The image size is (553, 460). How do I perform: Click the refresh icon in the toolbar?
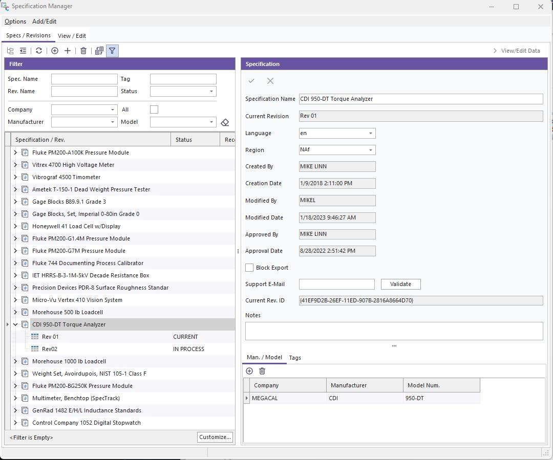pyautogui.click(x=39, y=51)
